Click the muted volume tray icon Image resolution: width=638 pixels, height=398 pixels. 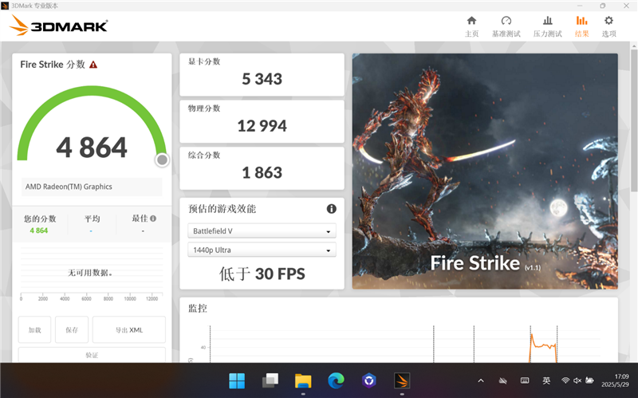click(x=577, y=381)
